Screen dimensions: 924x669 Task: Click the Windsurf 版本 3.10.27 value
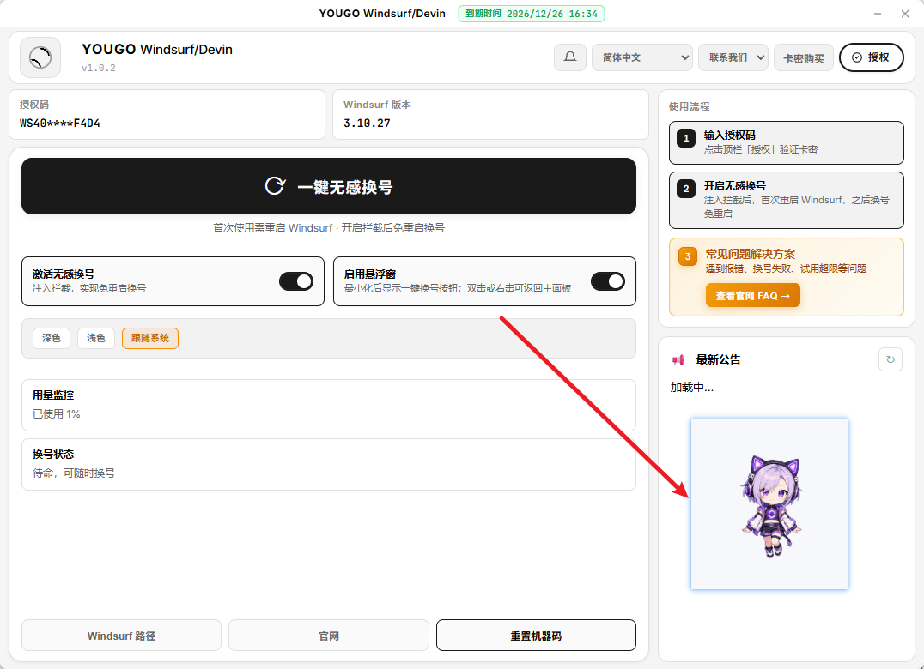368,123
